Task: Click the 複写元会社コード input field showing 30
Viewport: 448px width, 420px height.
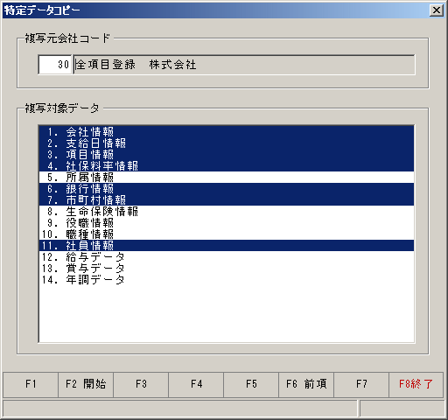Action: tap(55, 65)
